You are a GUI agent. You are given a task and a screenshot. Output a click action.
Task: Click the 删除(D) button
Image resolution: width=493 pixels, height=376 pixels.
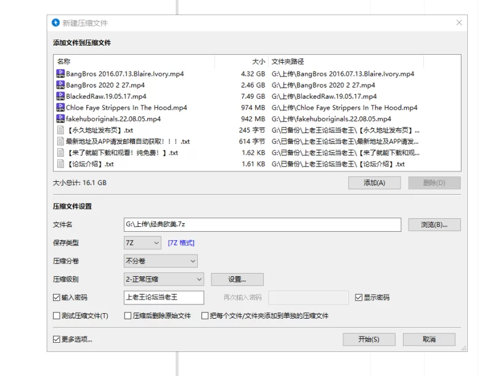pos(434,182)
